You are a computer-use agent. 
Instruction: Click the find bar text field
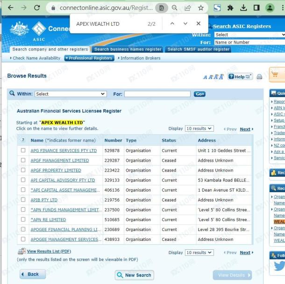pyautogui.click(x=109, y=24)
